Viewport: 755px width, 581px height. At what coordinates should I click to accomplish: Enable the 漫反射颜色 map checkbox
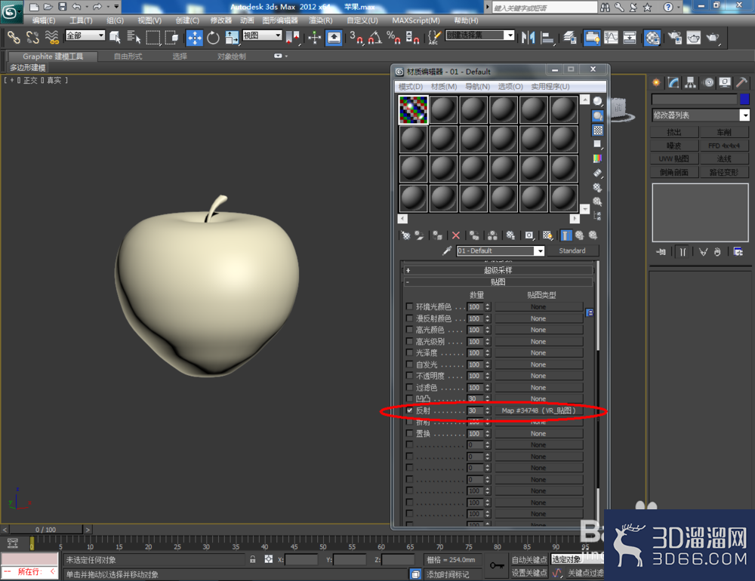pyautogui.click(x=409, y=318)
